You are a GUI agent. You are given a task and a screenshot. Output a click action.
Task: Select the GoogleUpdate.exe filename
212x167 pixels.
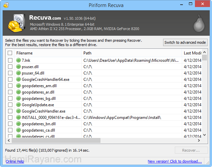38,105
